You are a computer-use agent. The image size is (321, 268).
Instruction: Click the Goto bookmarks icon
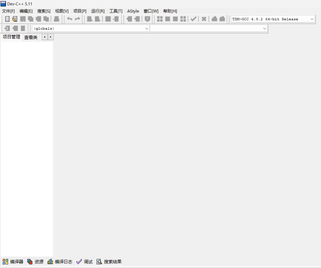pos(23,28)
